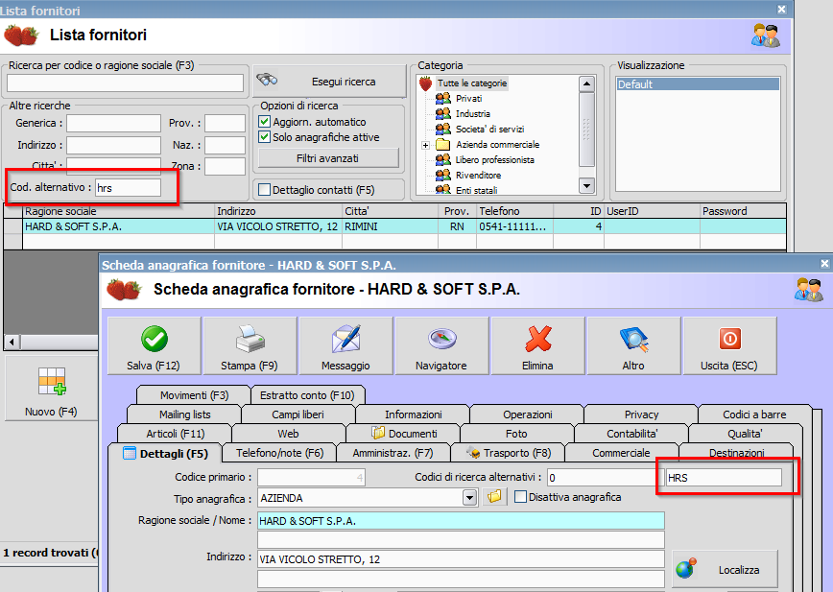Image resolution: width=833 pixels, height=592 pixels.
Task: Open the Qualita' tab
Action: coord(745,434)
